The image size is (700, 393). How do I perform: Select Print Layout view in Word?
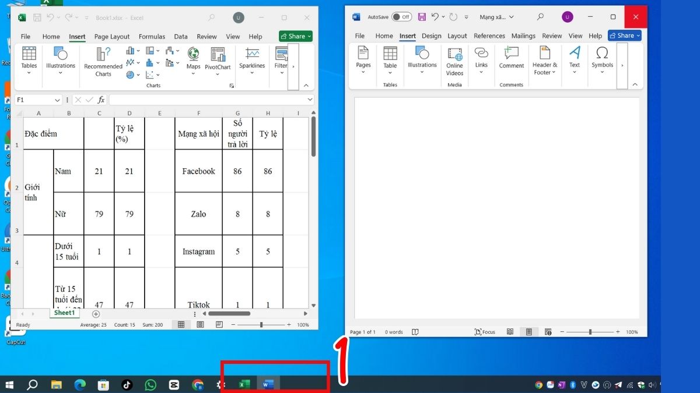tap(529, 332)
